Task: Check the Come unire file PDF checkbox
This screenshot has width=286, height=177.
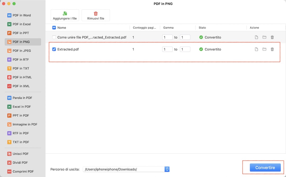Action: click(x=54, y=37)
